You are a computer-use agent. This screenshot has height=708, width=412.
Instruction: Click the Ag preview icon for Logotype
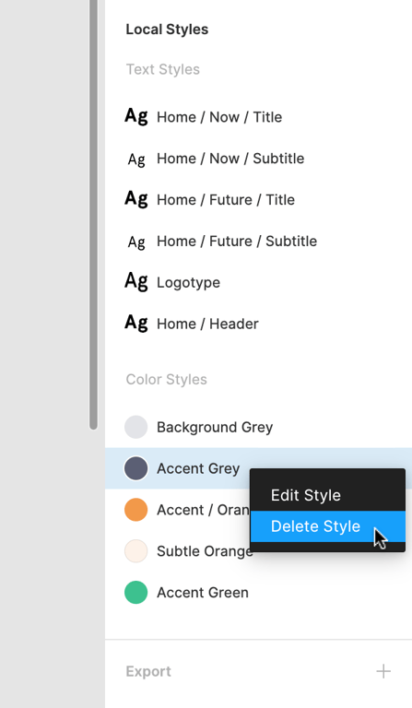tap(136, 282)
